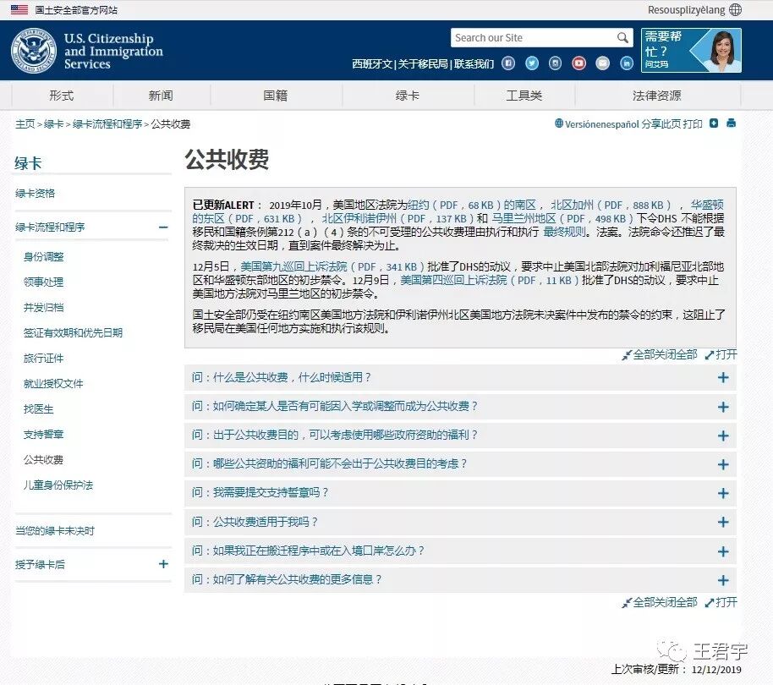This screenshot has width=773, height=685.
Task: Click the Resousplizyèlang language selector
Action: (686, 10)
